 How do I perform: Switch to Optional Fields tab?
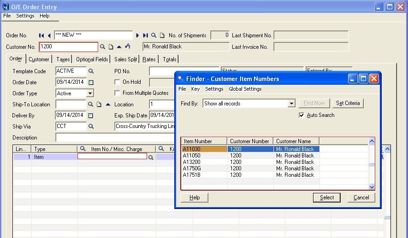[92, 59]
